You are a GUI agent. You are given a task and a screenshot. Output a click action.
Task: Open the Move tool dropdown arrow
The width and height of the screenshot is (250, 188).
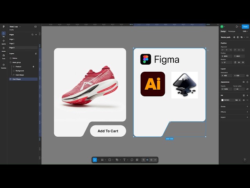(x=98, y=160)
